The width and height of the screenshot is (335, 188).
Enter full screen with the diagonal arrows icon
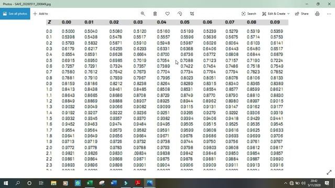(x=329, y=172)
